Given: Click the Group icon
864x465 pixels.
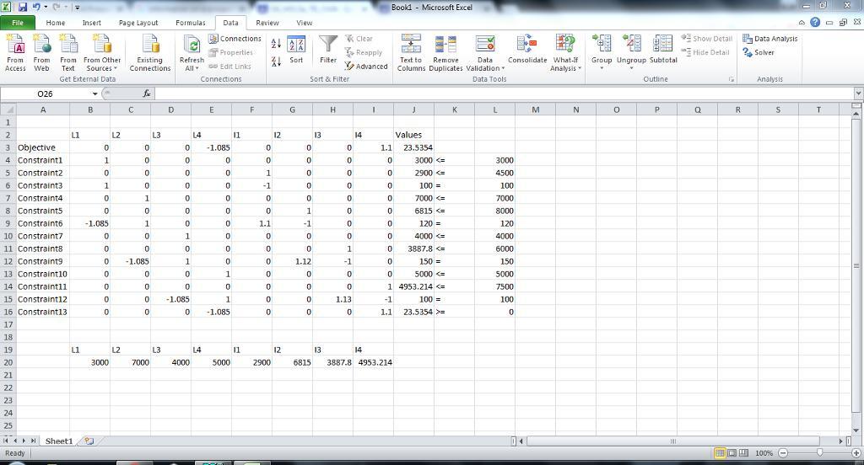Looking at the screenshot, I should click(602, 44).
